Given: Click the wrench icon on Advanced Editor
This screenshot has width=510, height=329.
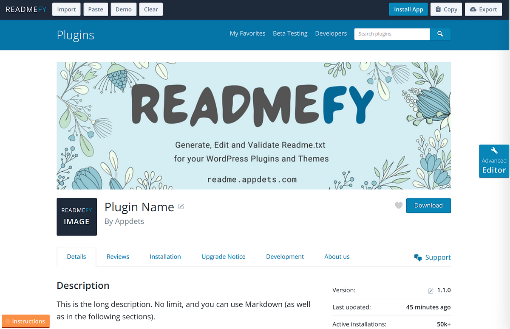Looking at the screenshot, I should click(494, 151).
